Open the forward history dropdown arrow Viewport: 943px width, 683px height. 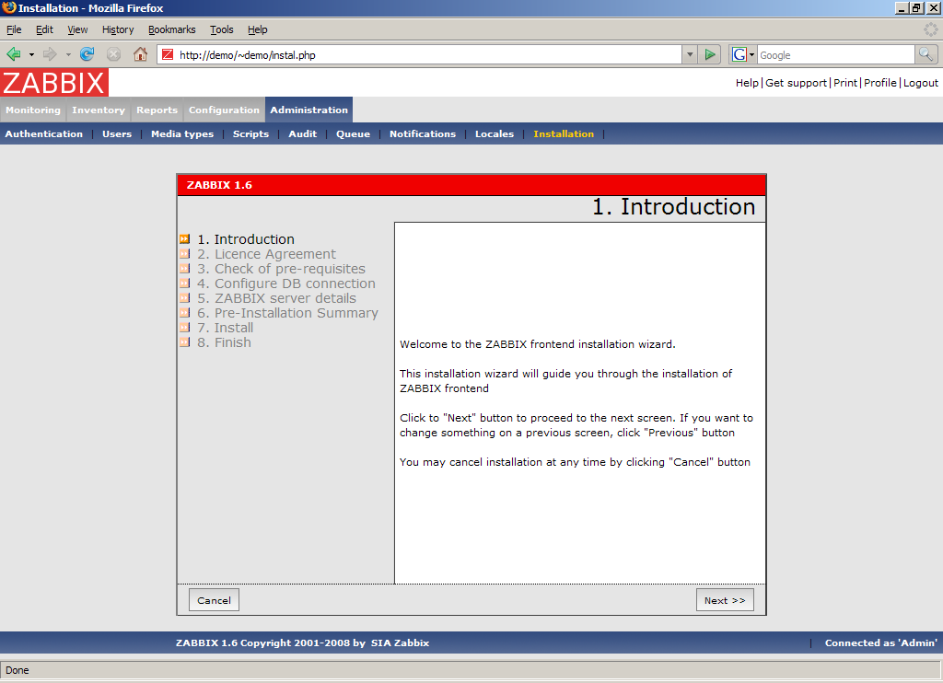tap(68, 54)
